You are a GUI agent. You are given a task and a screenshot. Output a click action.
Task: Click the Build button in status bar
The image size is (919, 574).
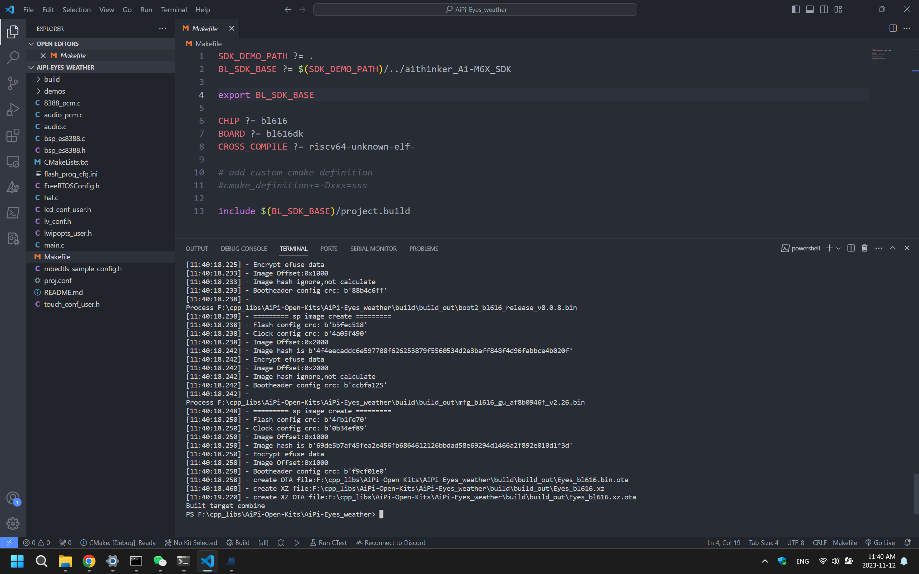[x=238, y=542]
